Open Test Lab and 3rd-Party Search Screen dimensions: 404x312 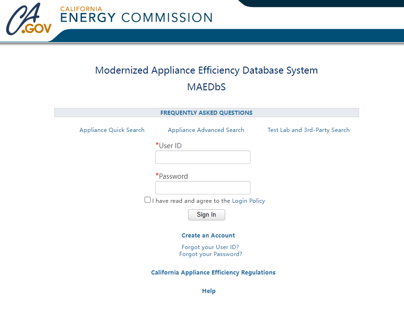pyautogui.click(x=309, y=130)
